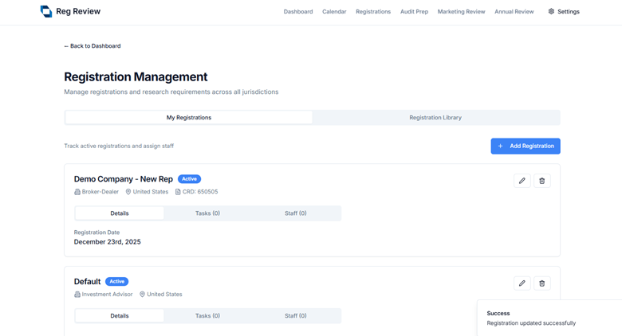The image size is (622, 336).
Task: Open Annual Review from navigation
Action: (514, 12)
